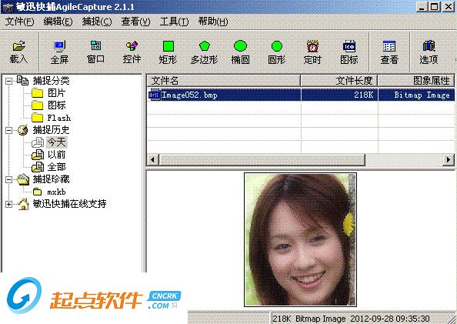Image resolution: width=457 pixels, height=324 pixels.
Task: Collapse the 捕捉历史 tree node
Action: pyautogui.click(x=8, y=130)
